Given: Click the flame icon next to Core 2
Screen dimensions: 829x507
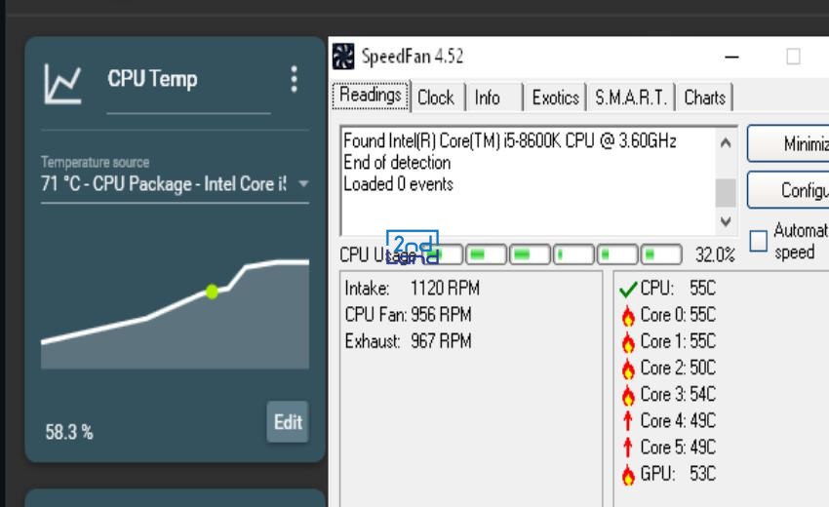Looking at the screenshot, I should click(x=629, y=369).
